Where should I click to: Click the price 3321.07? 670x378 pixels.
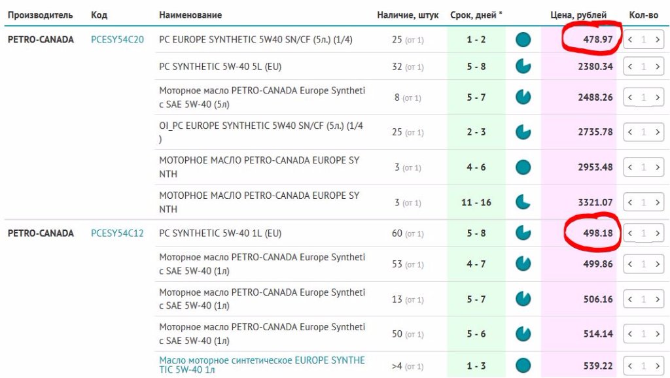coord(595,202)
